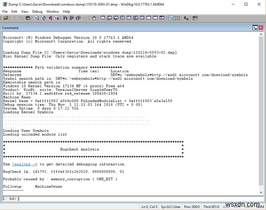Open the Watch window toolbar icon
This screenshot has height=210, width=266.
click(x=109, y=18)
